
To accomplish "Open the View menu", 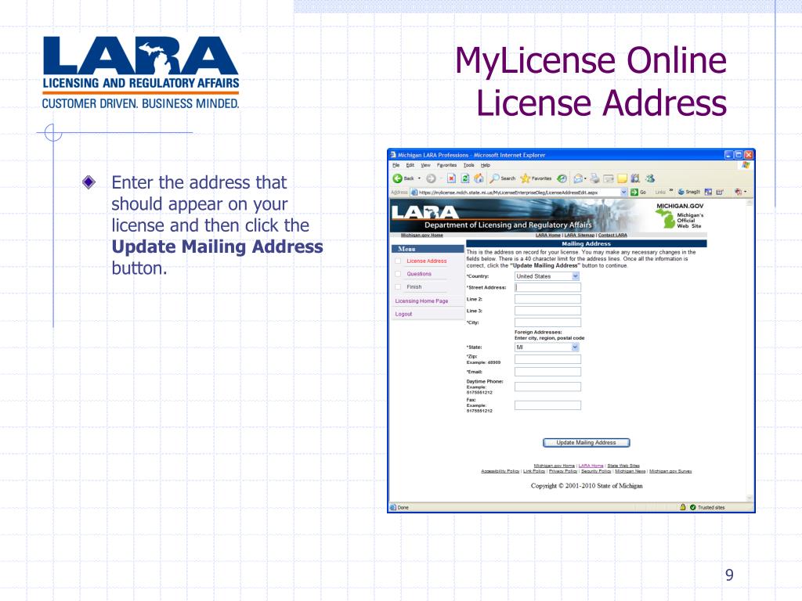I will [425, 165].
